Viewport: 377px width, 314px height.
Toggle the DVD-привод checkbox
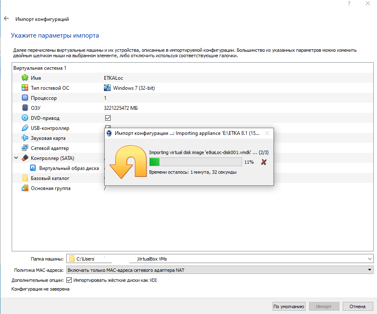click(108, 118)
